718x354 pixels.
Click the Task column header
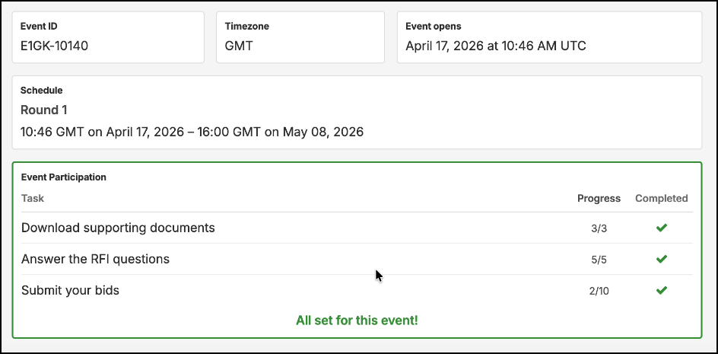[33, 198]
